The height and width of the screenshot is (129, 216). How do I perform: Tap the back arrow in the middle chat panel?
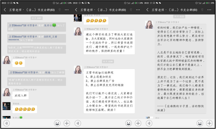coord(76,10)
